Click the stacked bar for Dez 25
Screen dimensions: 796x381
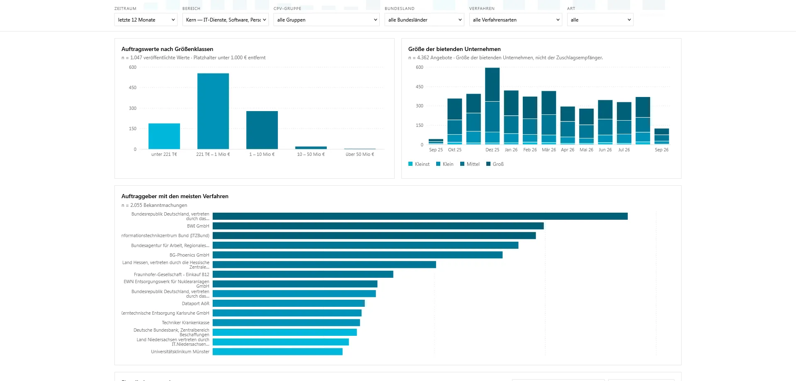pyautogui.click(x=492, y=106)
